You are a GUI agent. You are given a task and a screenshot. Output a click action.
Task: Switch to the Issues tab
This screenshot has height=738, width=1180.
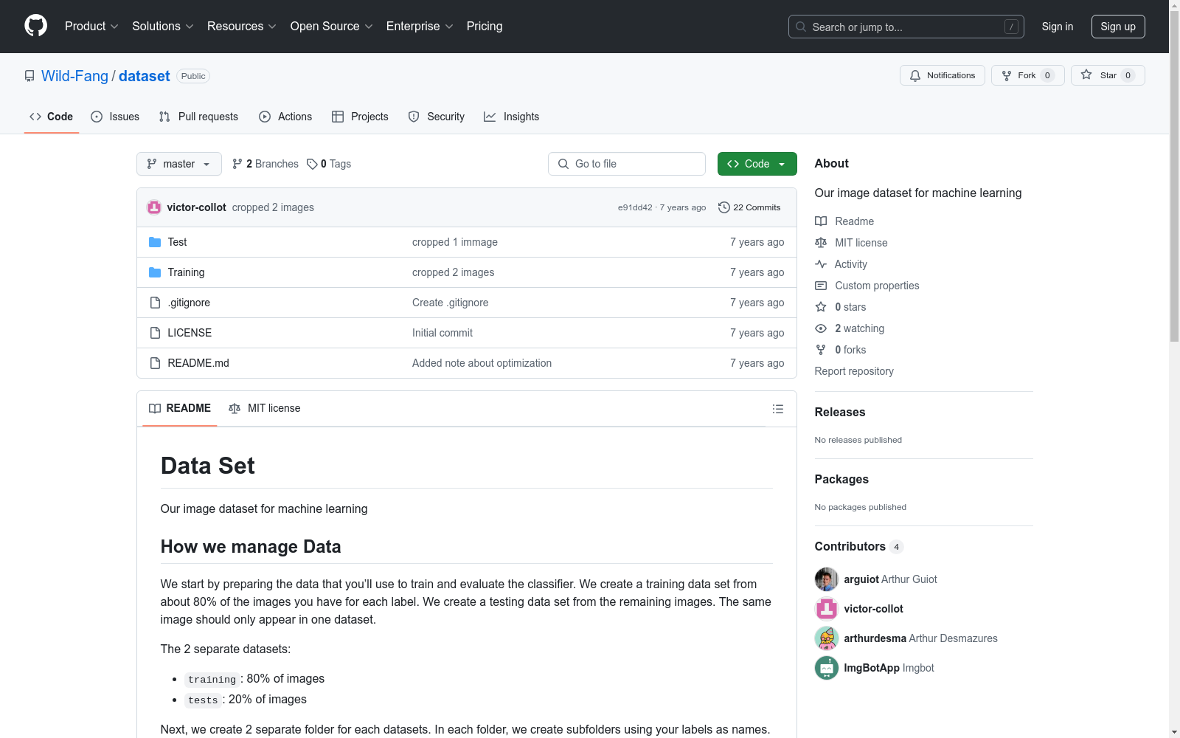115,117
